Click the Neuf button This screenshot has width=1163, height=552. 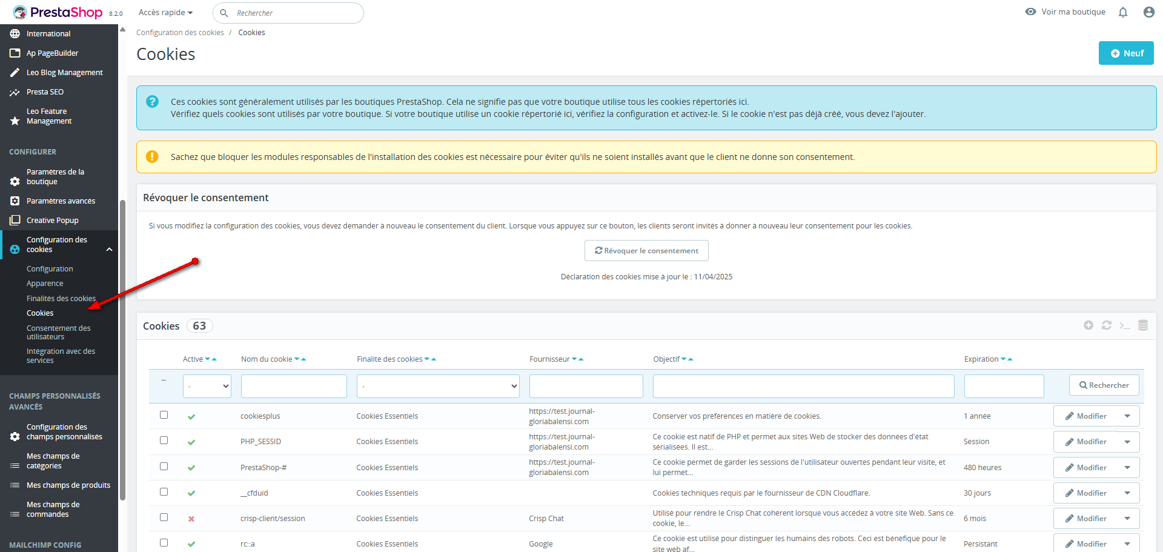pyautogui.click(x=1126, y=53)
